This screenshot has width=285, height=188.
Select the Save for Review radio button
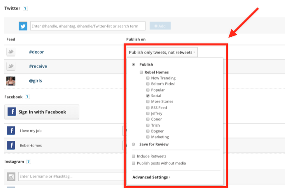[133, 144]
